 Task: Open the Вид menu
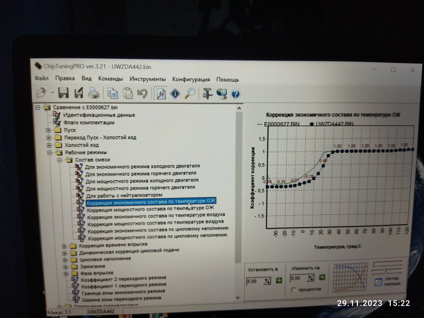click(87, 78)
